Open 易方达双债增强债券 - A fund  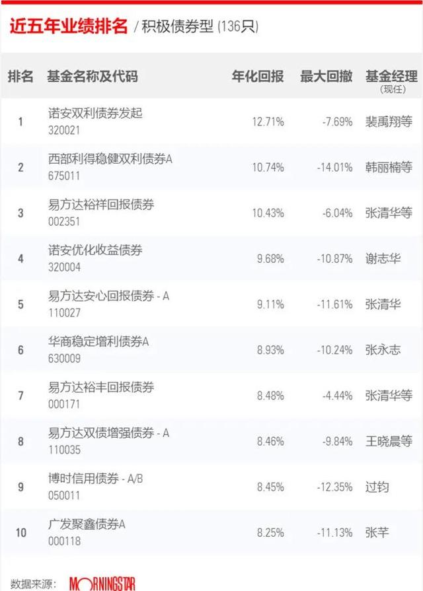[x=108, y=433]
